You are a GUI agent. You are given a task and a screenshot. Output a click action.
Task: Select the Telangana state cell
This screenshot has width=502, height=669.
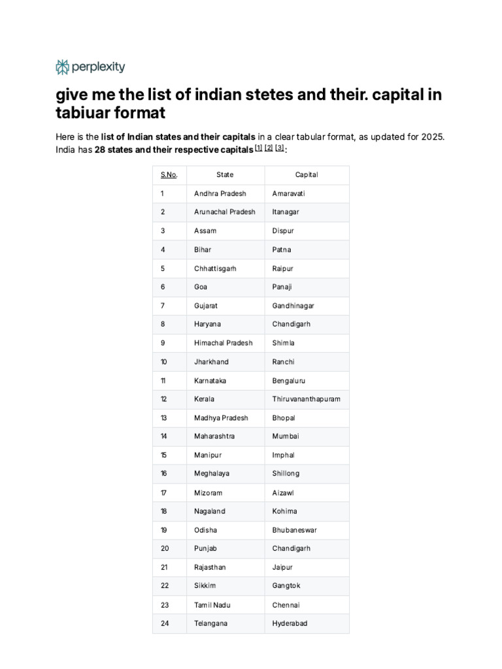click(x=226, y=624)
